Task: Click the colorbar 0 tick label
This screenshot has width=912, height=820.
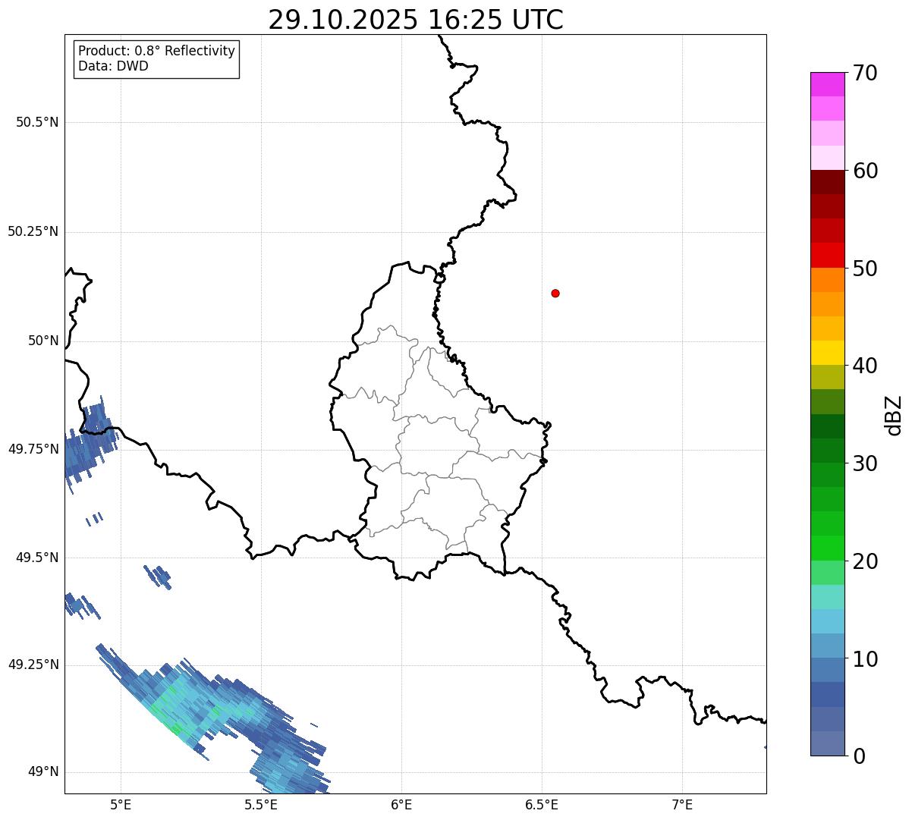Action: (859, 756)
